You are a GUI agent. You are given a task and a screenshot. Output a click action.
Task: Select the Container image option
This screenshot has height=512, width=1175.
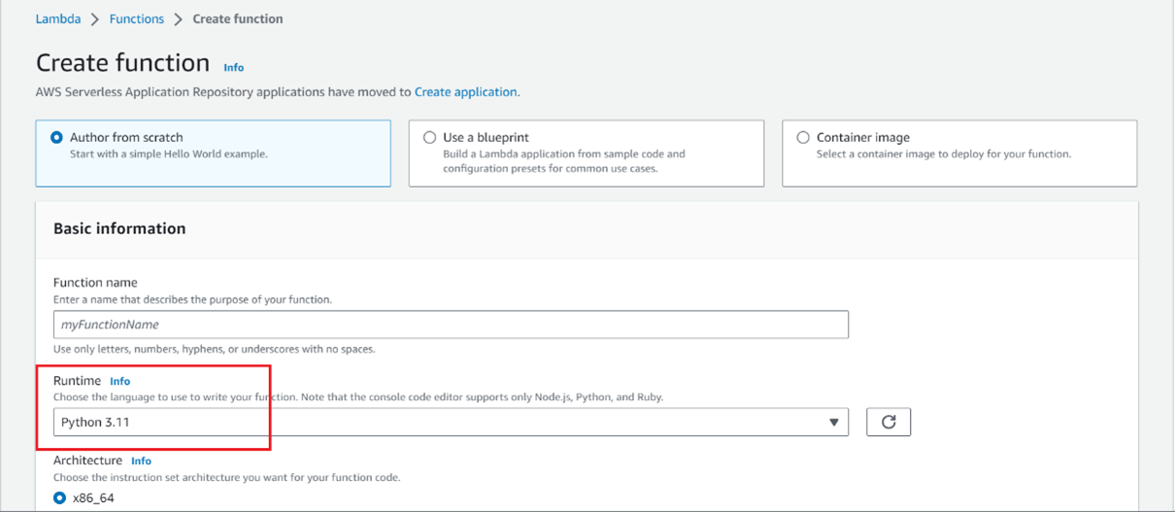point(803,138)
